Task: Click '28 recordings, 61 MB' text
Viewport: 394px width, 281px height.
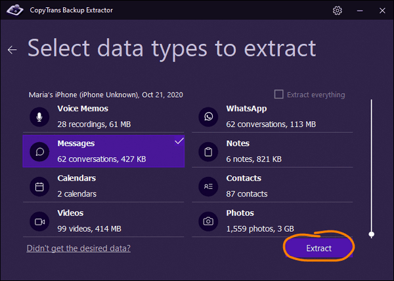Action: [94, 124]
